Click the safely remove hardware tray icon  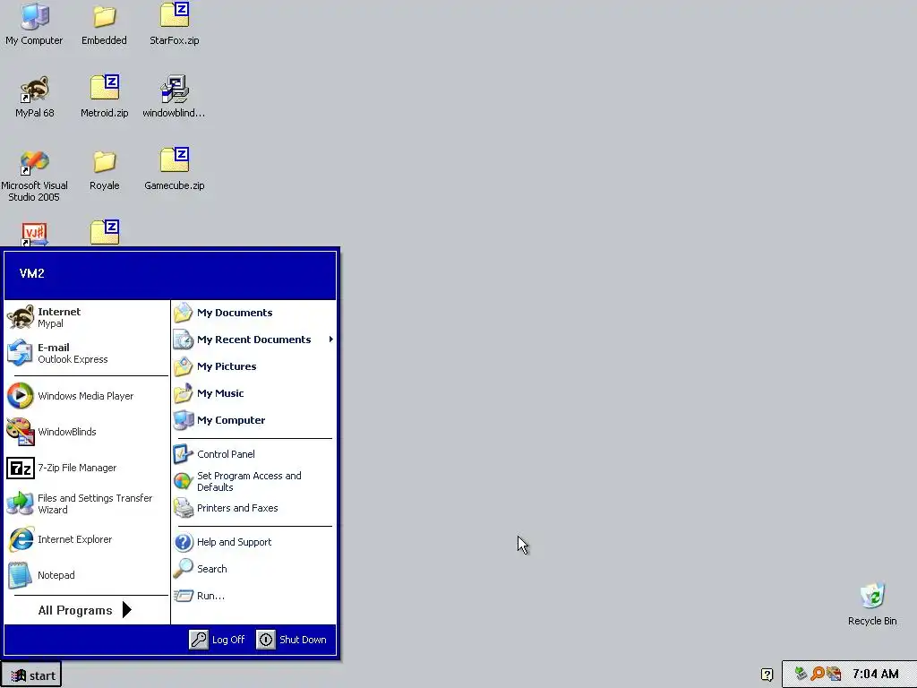[801, 674]
